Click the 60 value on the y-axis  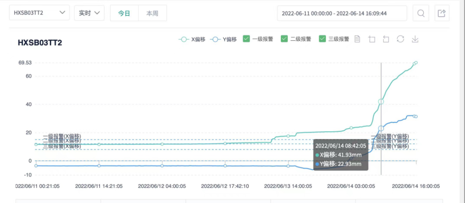[28, 76]
